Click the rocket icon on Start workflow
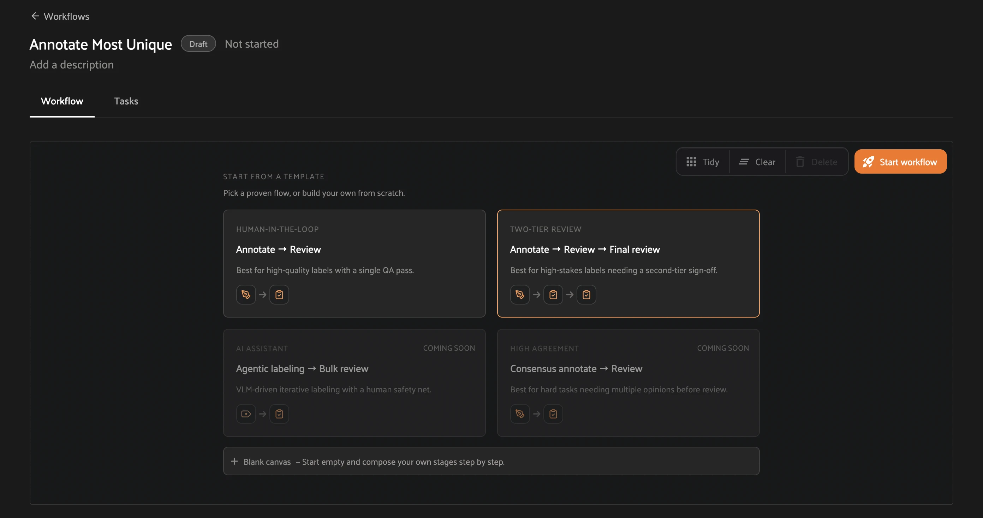 coord(868,162)
